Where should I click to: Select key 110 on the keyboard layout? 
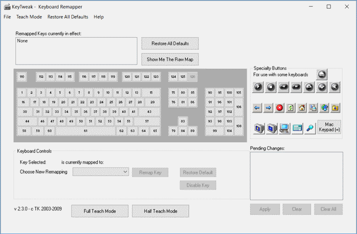22,77
